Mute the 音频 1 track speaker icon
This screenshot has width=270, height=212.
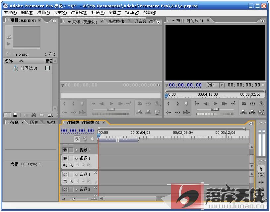(x=65, y=175)
